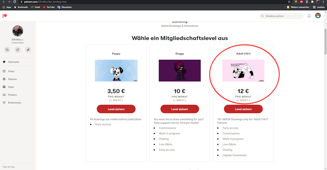327x170 pixels.
Task: Open the notifications bell
Action: tap(309, 16)
